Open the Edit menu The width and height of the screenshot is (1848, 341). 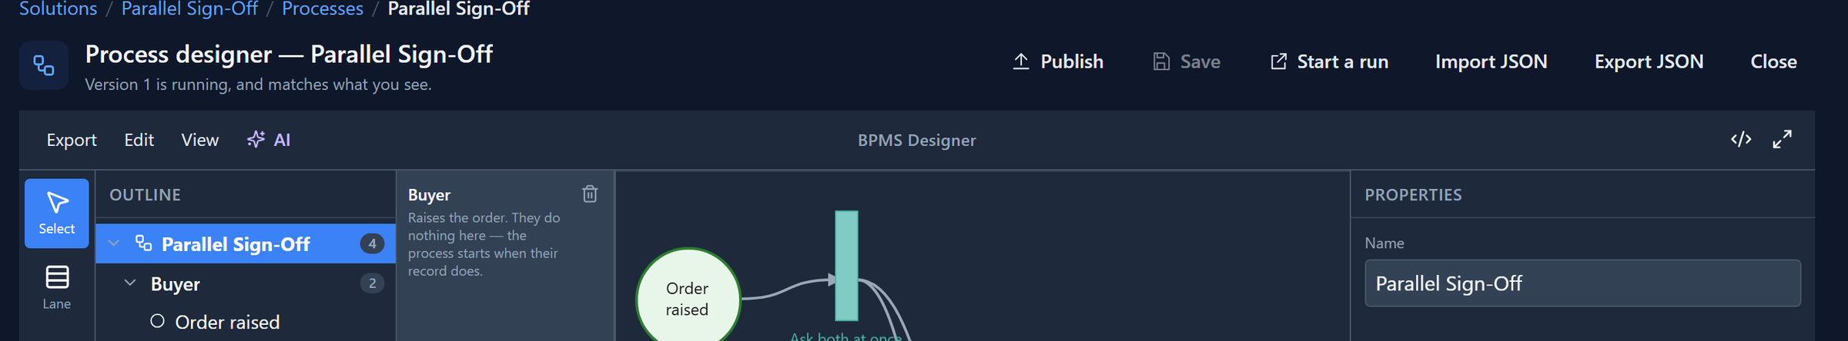(x=139, y=140)
